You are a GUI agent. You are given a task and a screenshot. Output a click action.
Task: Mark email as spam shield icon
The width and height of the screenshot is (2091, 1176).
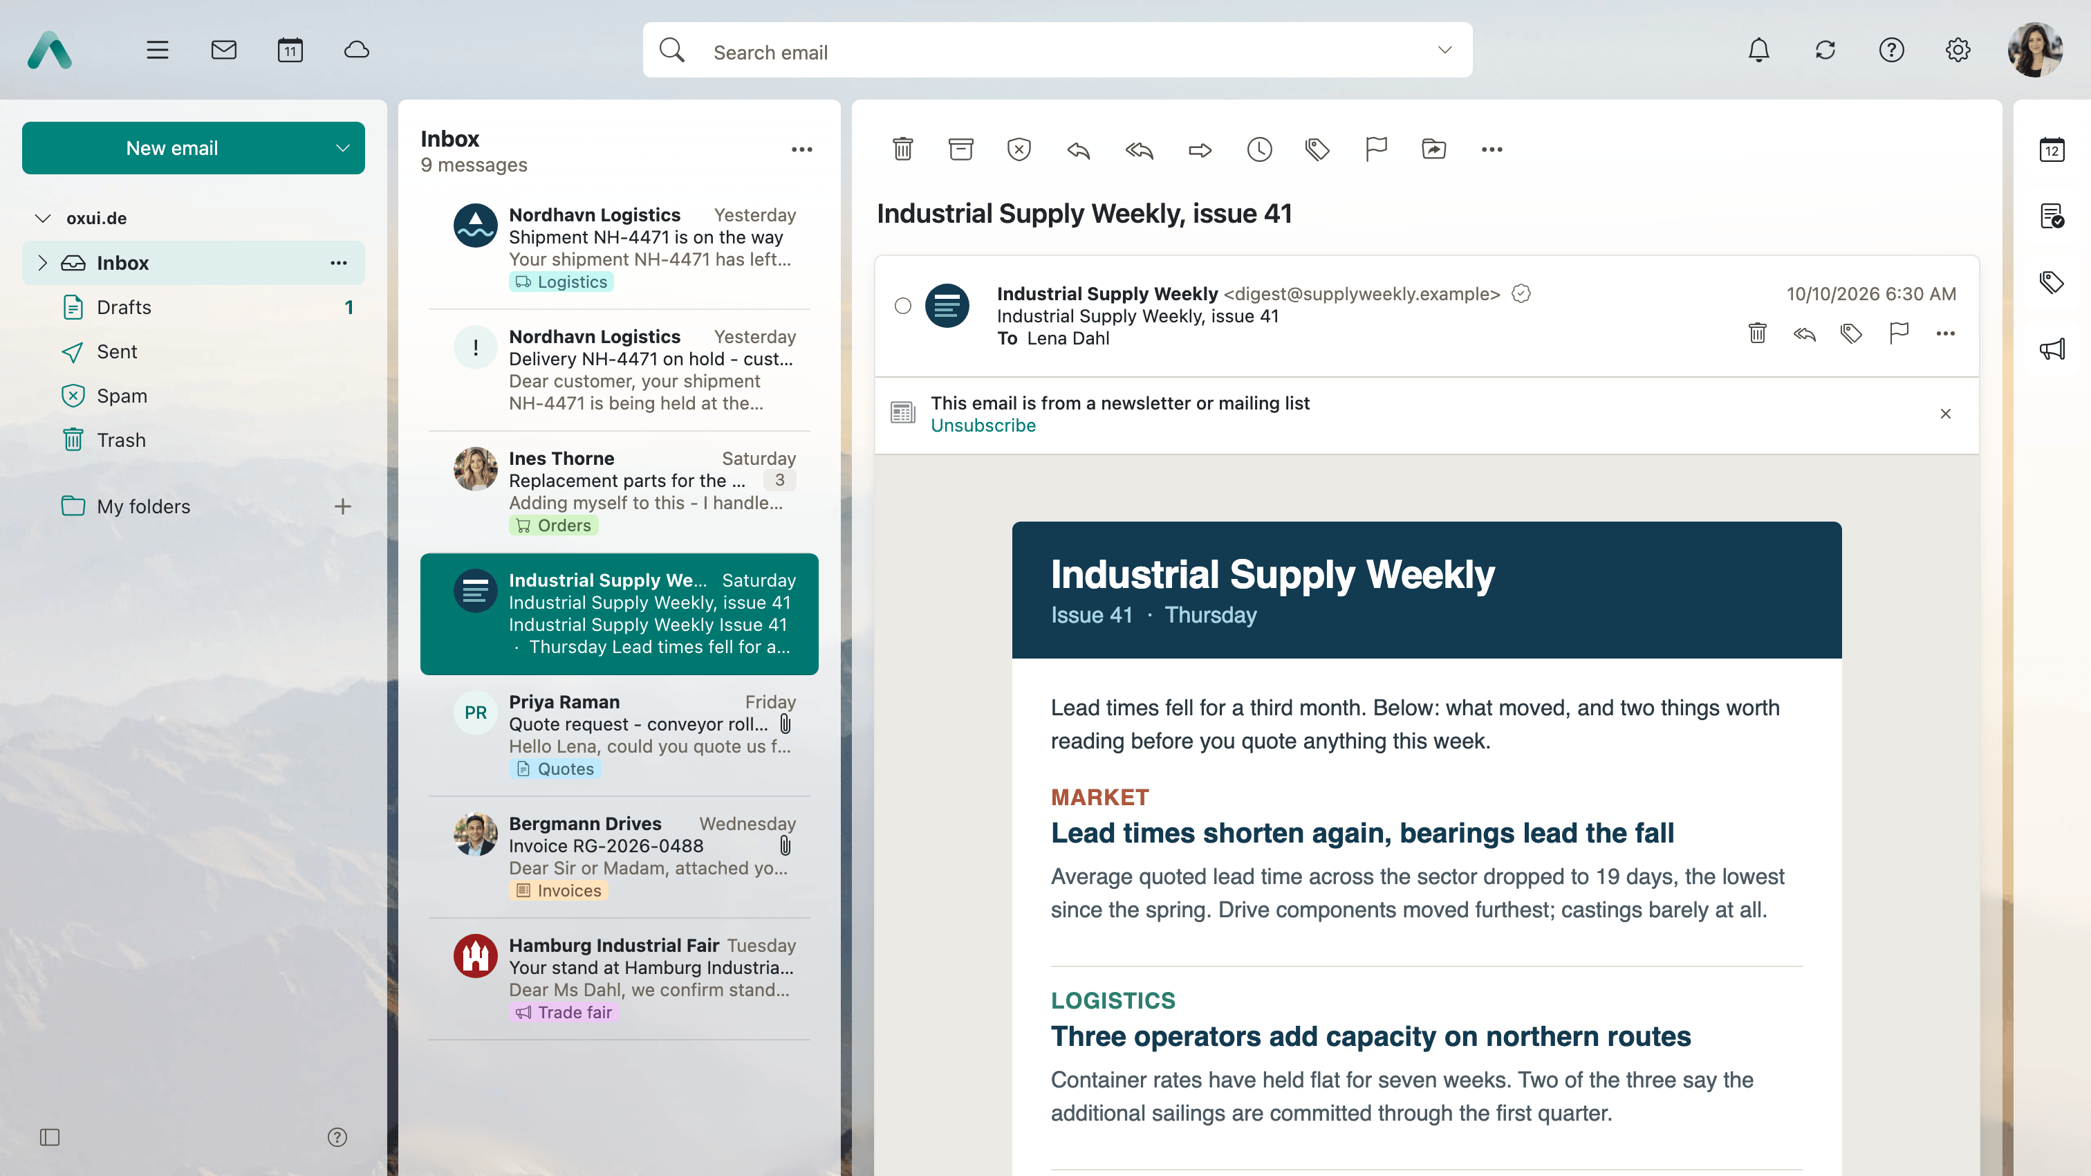[x=1019, y=149]
